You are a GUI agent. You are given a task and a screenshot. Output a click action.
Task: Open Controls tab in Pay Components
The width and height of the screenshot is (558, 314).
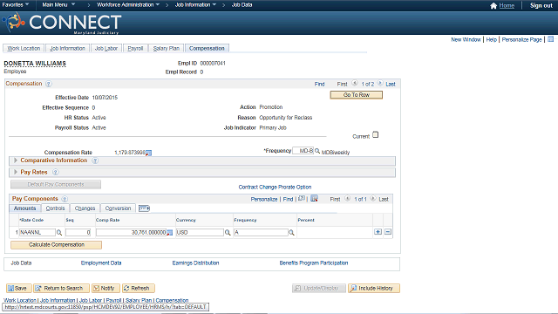point(55,208)
